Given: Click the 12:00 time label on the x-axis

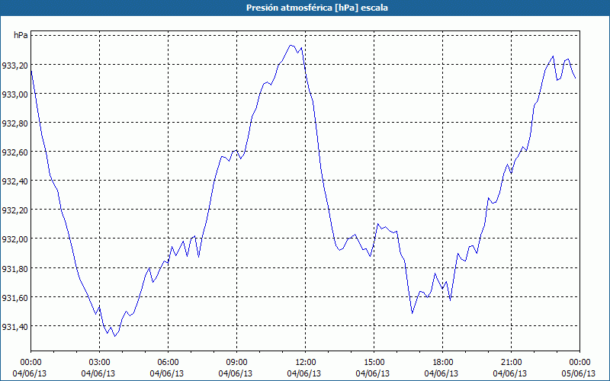Looking at the screenshot, I should (306, 363).
